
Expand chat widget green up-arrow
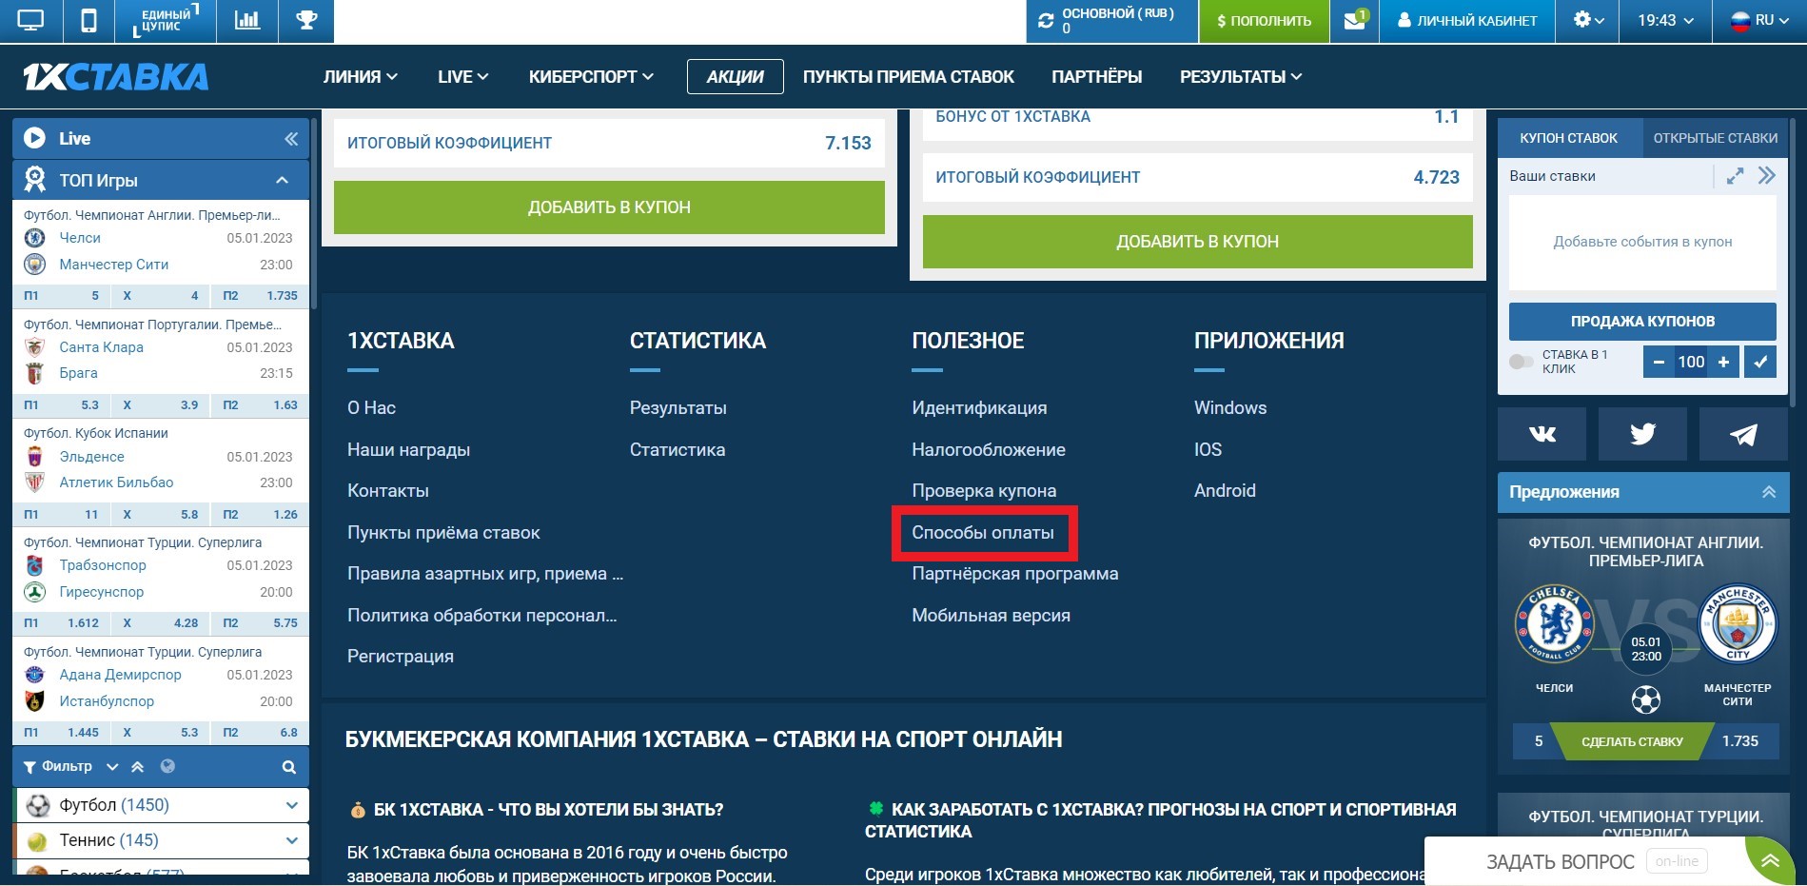(x=1770, y=862)
